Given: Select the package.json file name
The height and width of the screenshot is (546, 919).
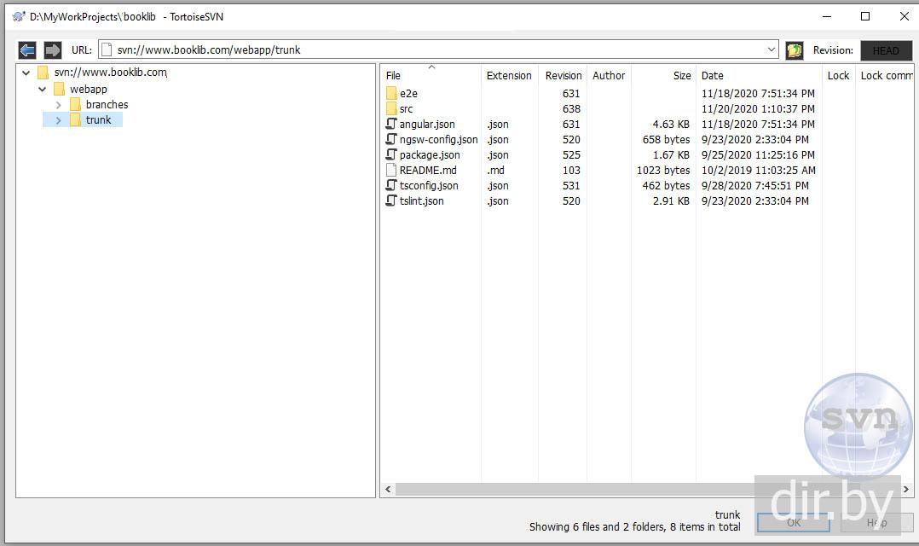Looking at the screenshot, I should 430,154.
